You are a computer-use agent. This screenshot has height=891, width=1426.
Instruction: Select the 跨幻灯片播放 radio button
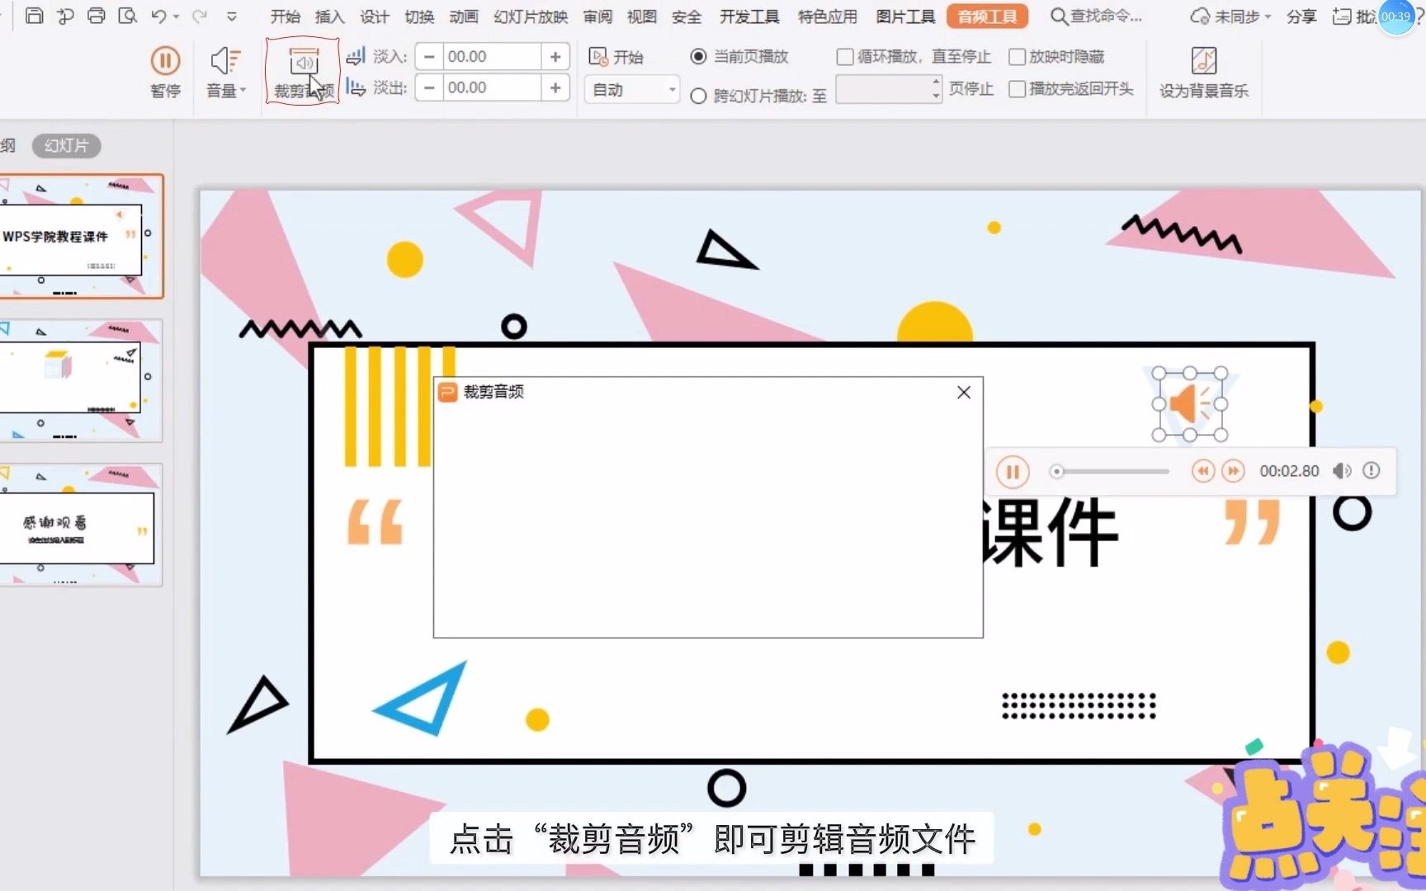tap(697, 95)
